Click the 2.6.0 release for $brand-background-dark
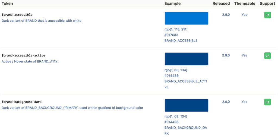 [226, 102]
